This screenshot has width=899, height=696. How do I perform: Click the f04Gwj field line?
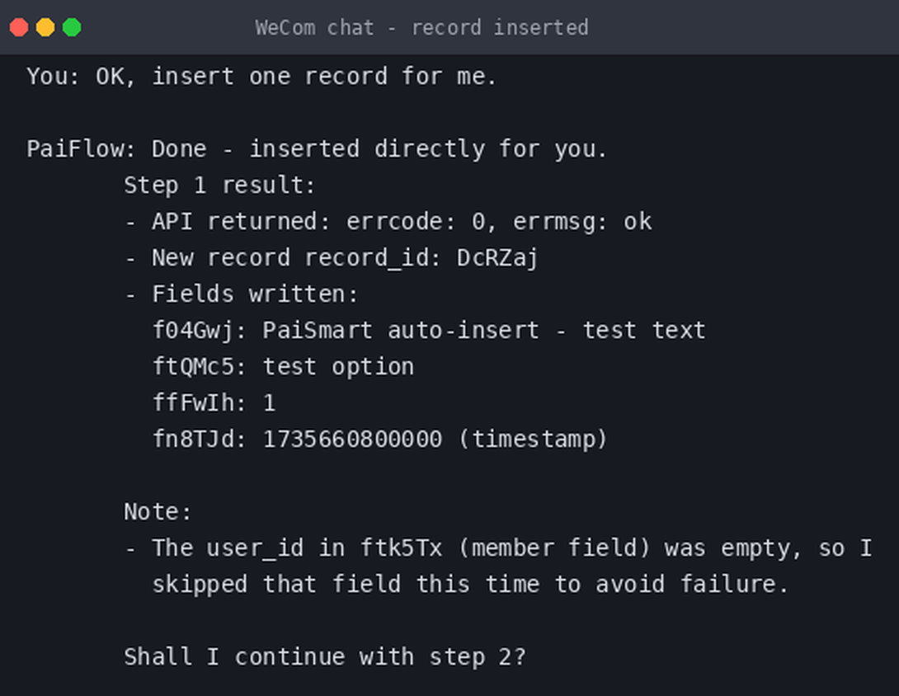[429, 331]
